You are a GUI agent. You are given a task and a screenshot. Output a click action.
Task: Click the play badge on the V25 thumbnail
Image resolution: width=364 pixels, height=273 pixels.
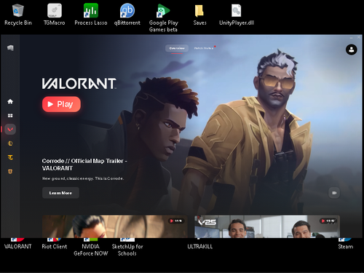point(328,221)
